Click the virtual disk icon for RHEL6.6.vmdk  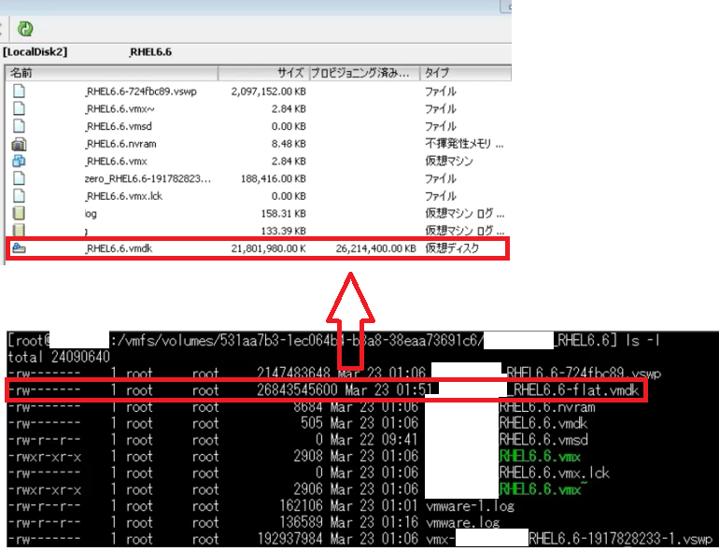19,248
